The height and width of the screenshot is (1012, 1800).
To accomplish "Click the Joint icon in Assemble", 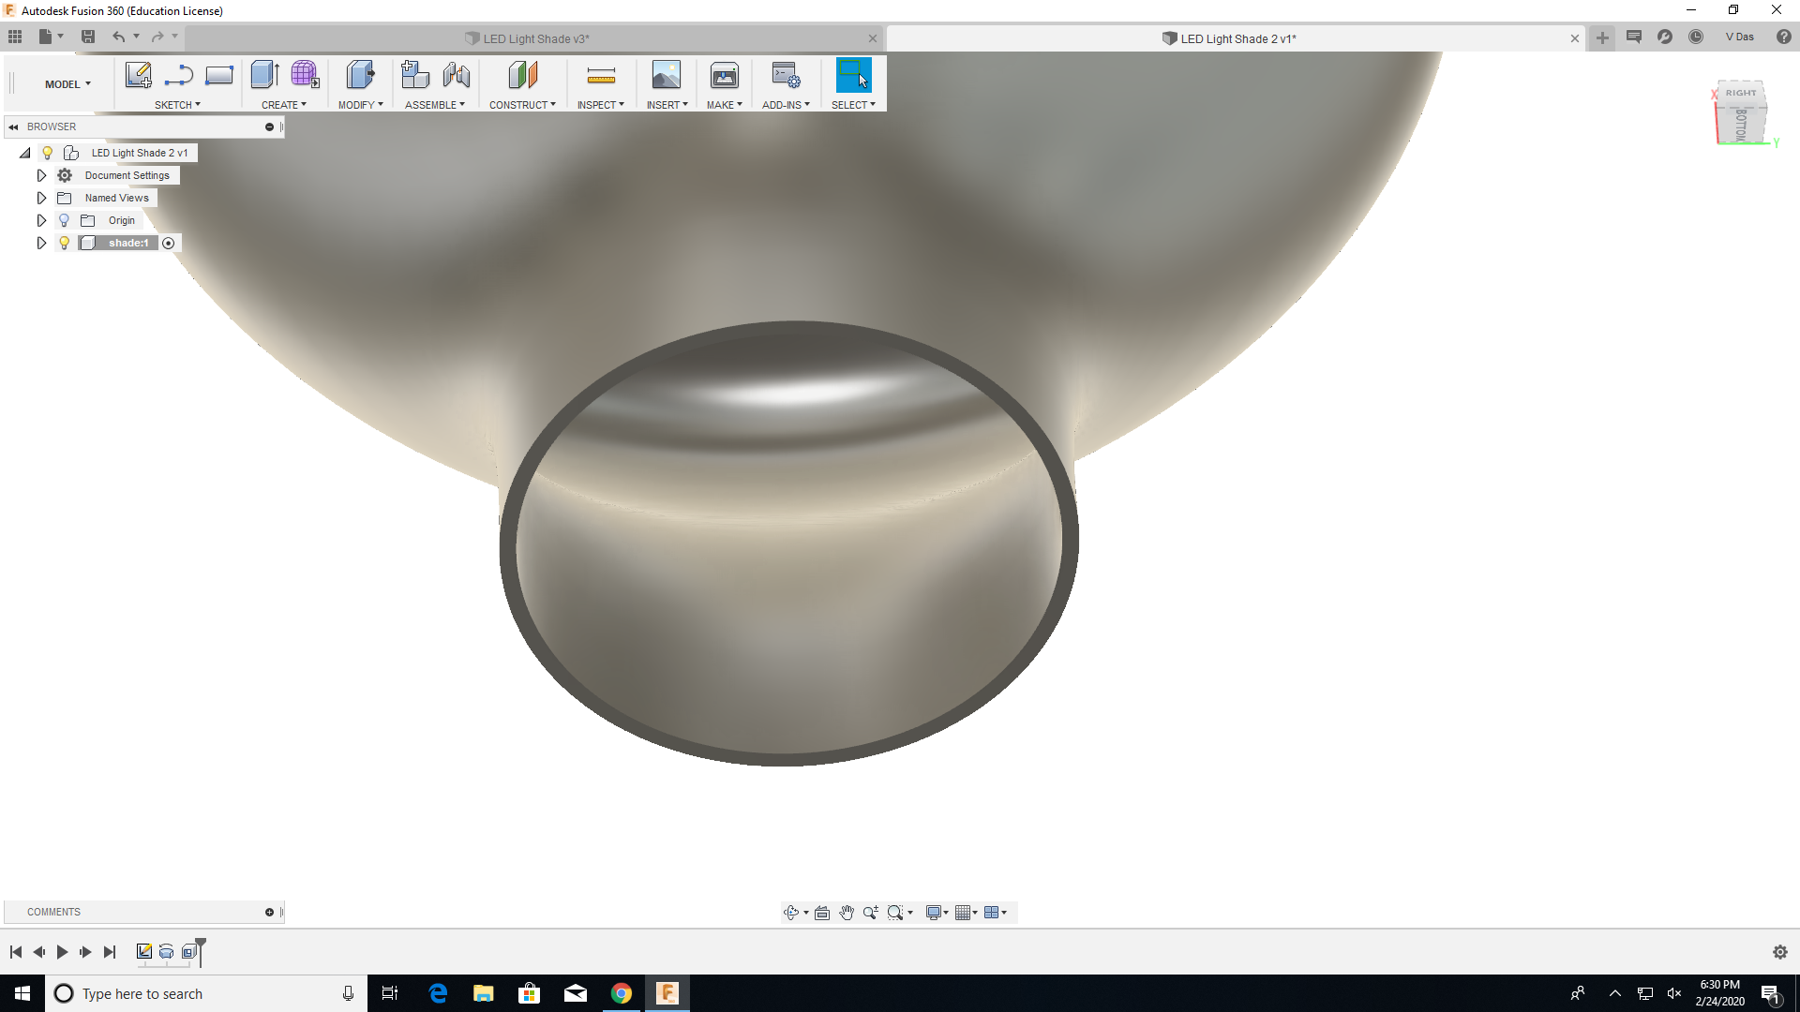I will 457,75.
